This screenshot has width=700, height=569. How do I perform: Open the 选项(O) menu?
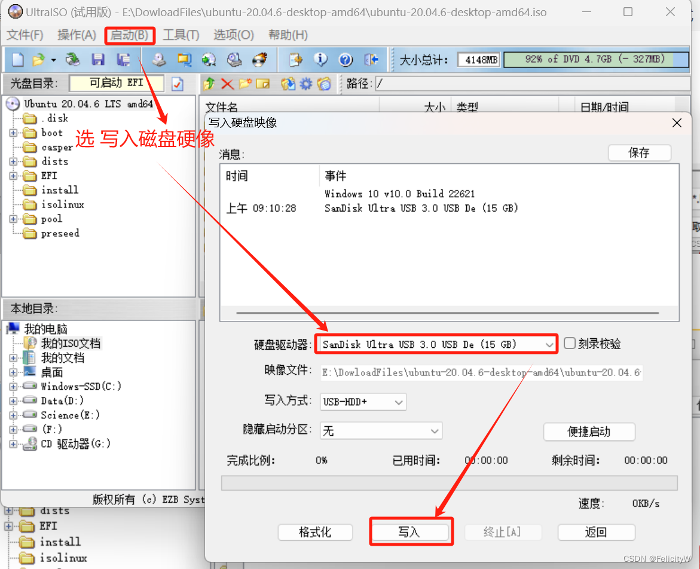(x=233, y=35)
